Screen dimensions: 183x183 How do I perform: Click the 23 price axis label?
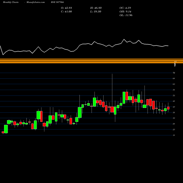pos(174,130)
